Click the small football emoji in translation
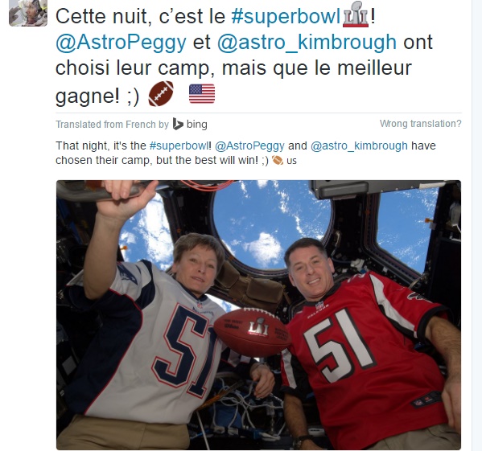482x451 pixels. coord(278,160)
